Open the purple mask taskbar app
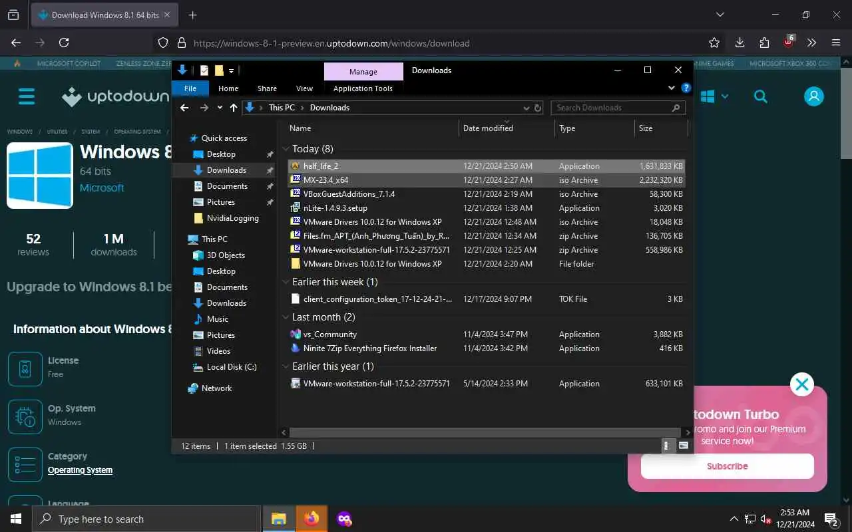The height and width of the screenshot is (532, 852). (344, 519)
